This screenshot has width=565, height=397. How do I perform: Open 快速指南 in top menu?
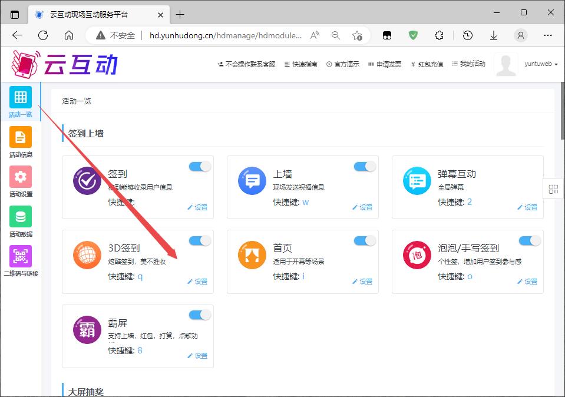[x=301, y=64]
